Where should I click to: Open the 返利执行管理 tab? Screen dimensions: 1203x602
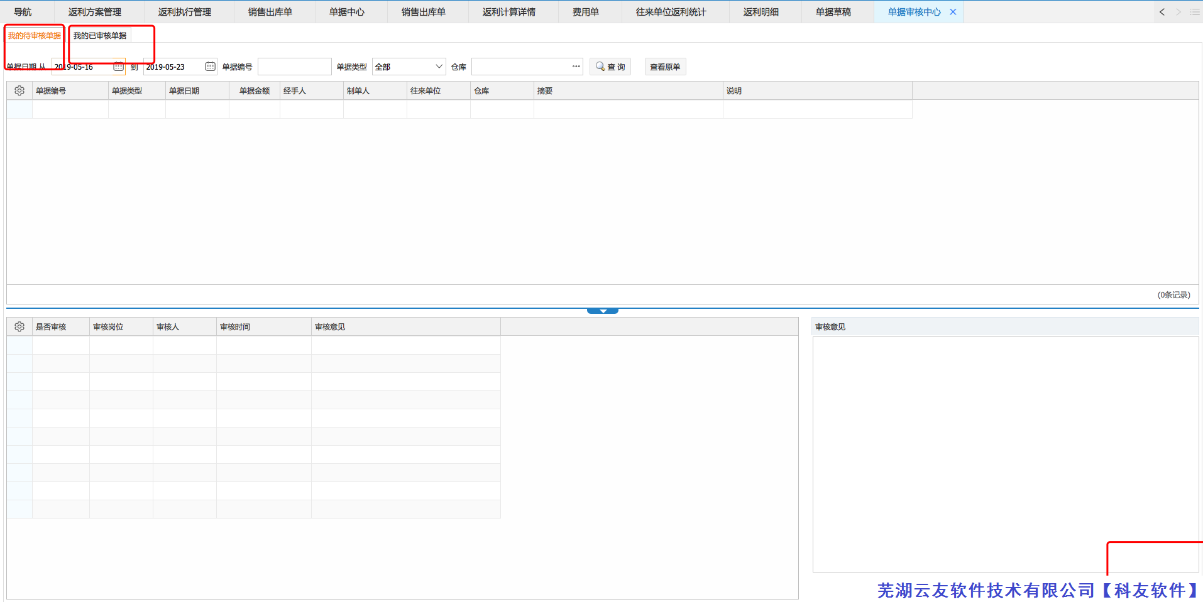(x=185, y=12)
